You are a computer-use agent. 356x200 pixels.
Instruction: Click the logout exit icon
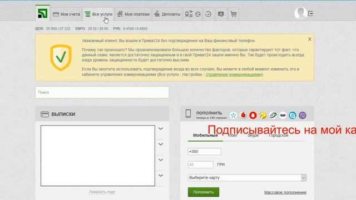[x=311, y=13]
